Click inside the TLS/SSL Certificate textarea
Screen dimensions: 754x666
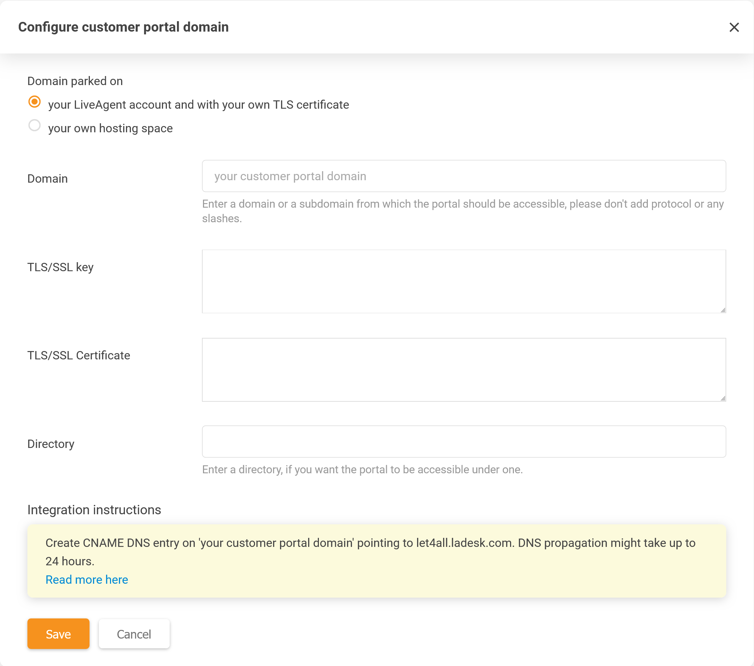pyautogui.click(x=464, y=369)
